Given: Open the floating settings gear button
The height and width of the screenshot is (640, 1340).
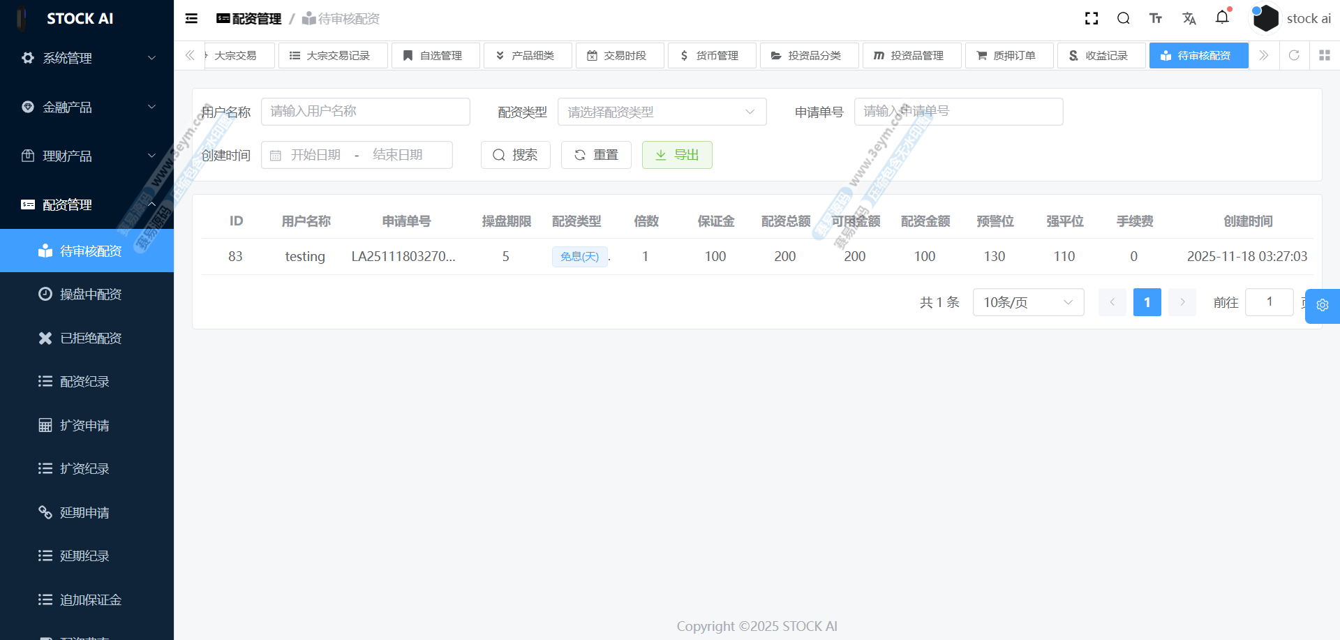Looking at the screenshot, I should tap(1322, 306).
